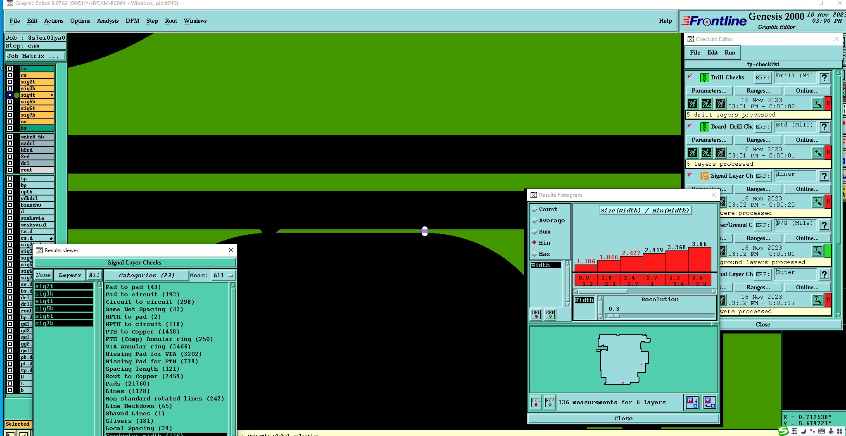Open Drill Checks results magnifier icon
Viewport: 846px width, 436px height.
coord(817,103)
